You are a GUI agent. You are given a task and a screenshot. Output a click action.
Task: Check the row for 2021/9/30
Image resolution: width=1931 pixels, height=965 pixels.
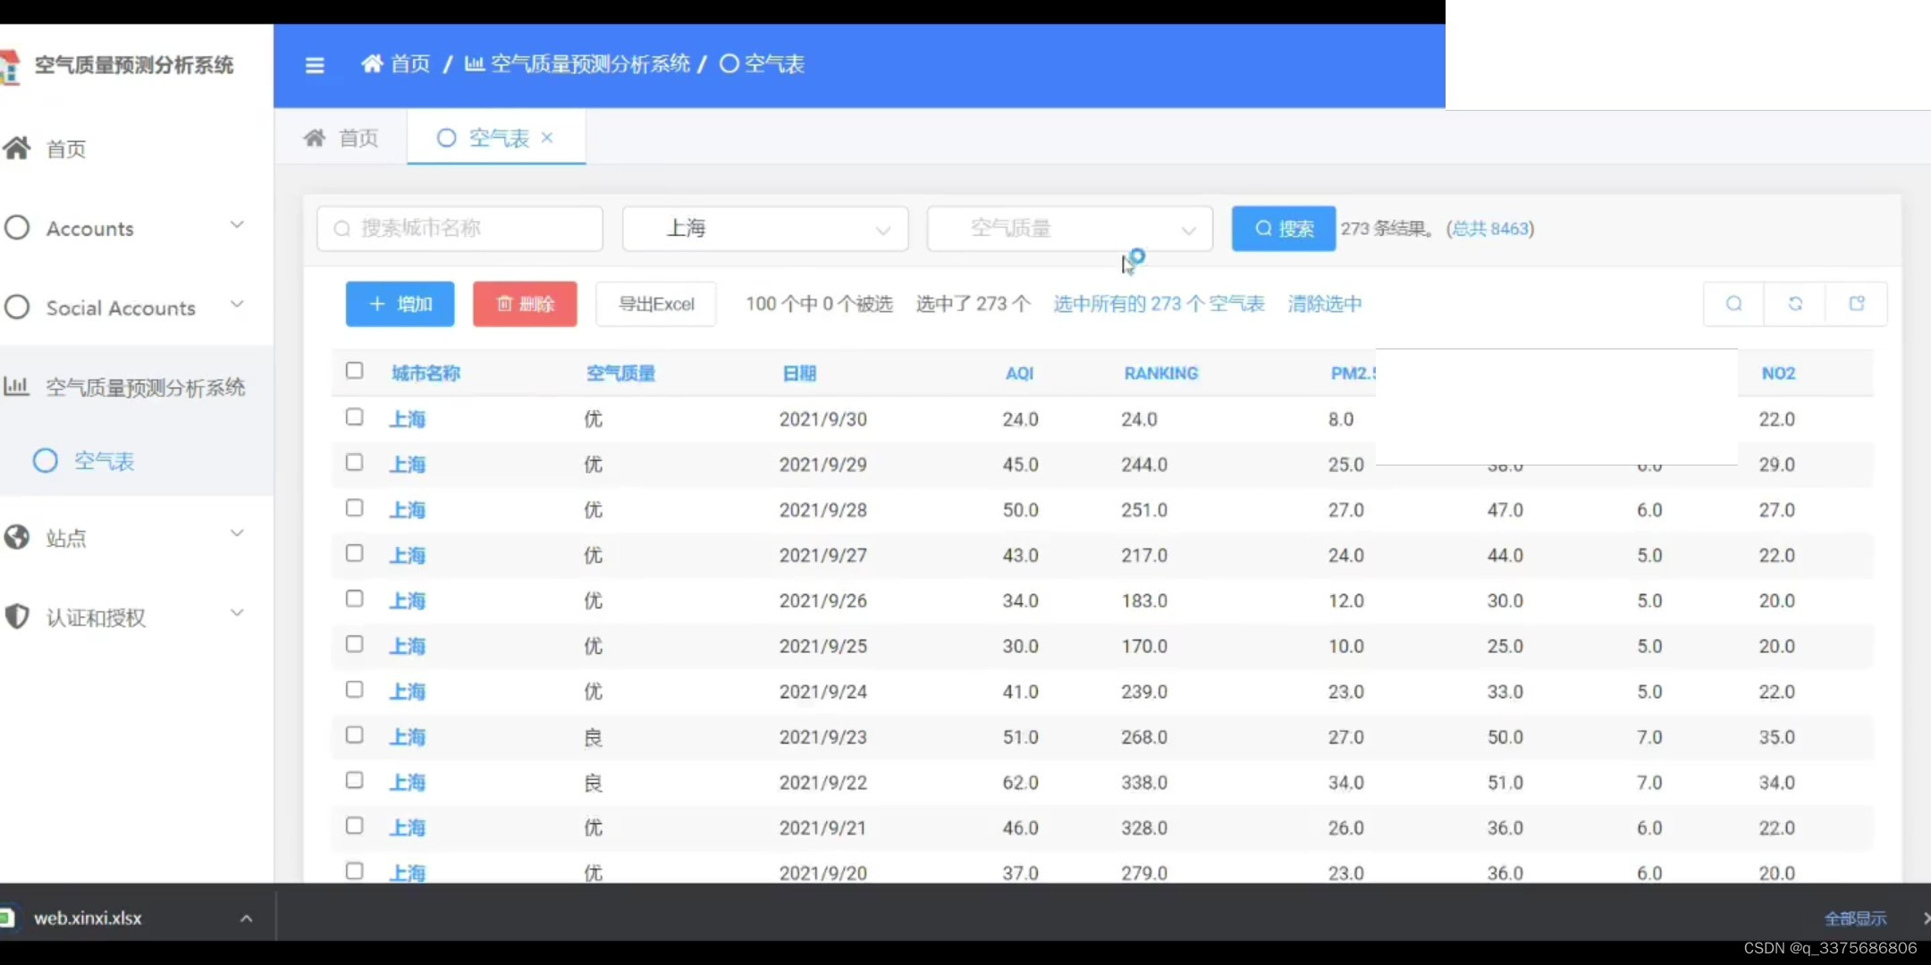tap(354, 417)
